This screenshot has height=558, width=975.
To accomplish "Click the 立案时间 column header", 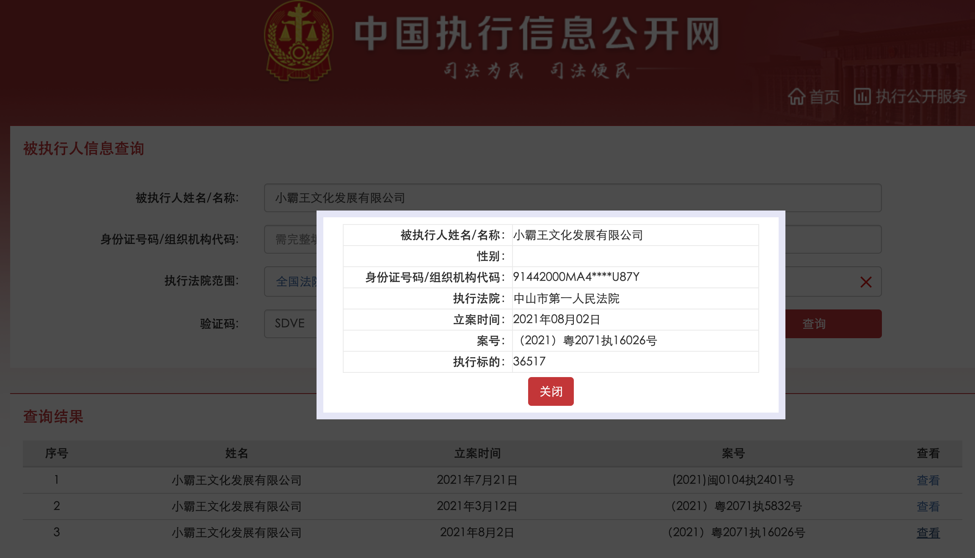I will point(477,454).
